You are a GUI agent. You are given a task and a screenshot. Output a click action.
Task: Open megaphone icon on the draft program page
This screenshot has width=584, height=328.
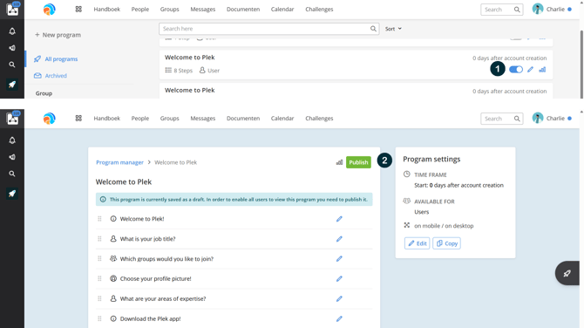coord(12,157)
